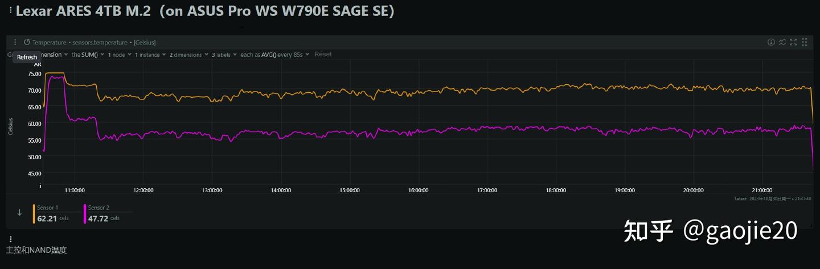The width and height of the screenshot is (820, 269).
Task: Click the Refresh icon beside Temperature title
Action: click(27, 42)
